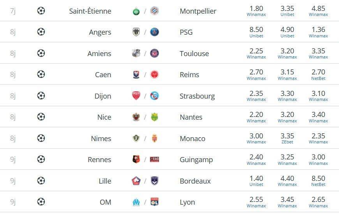The width and height of the screenshot is (339, 214).
Task: Choose the 3.35 ZEbet draw odds
Action: (x=287, y=138)
